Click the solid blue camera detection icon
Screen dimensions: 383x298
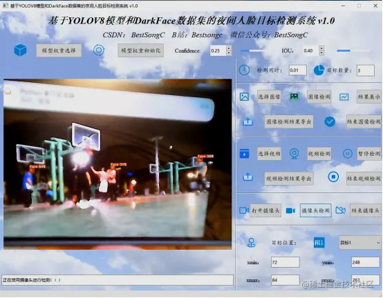290,210
